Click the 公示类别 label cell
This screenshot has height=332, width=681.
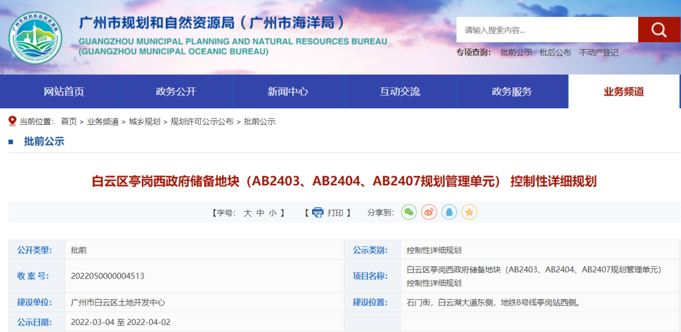click(372, 249)
